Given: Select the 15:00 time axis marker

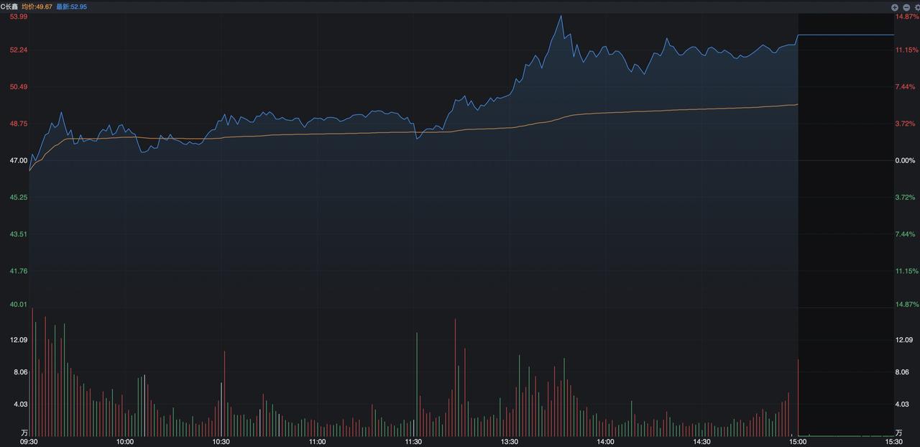Looking at the screenshot, I should pos(798,442).
